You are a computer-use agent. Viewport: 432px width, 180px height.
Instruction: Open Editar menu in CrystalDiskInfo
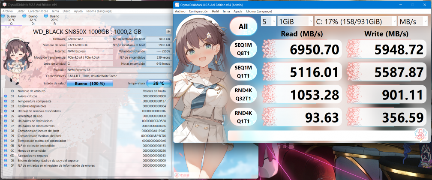21,11
